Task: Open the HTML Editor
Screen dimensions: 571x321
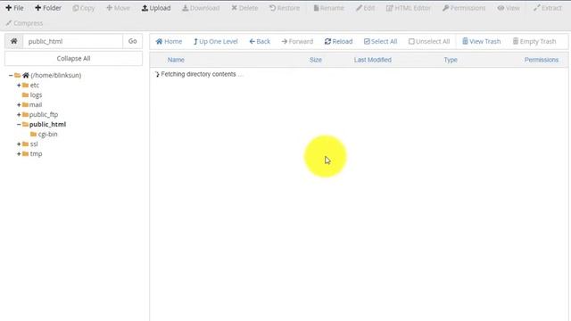Action: tap(409, 8)
